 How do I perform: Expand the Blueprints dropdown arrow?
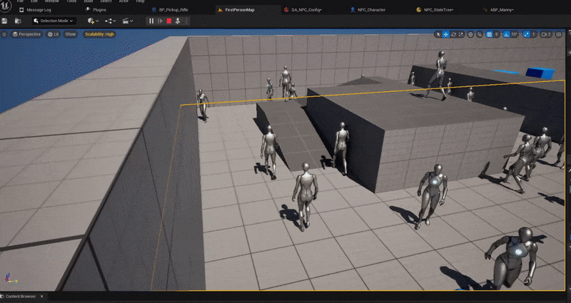[114, 21]
